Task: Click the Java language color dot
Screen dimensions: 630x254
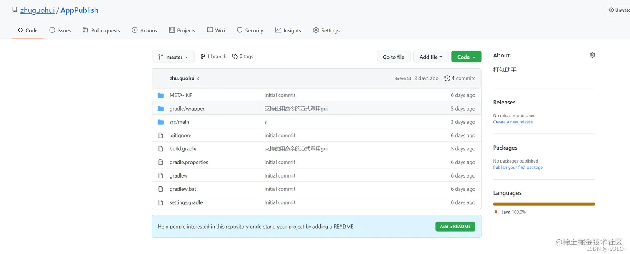Action: pos(496,212)
